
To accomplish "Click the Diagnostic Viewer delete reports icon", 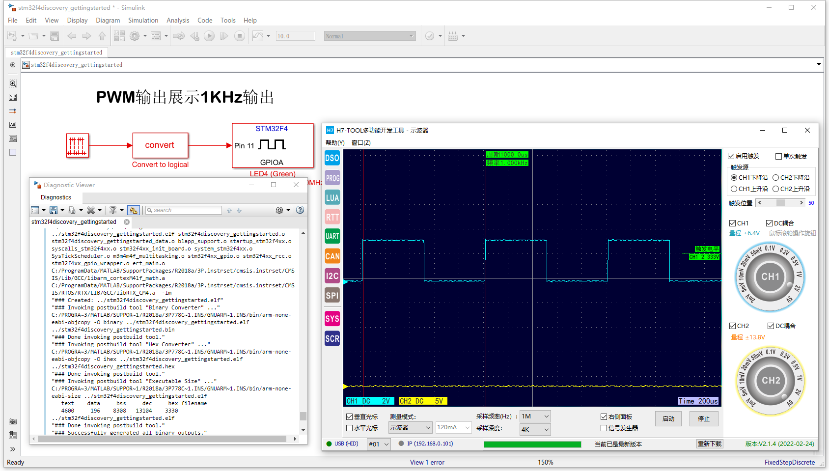I will [x=91, y=210].
